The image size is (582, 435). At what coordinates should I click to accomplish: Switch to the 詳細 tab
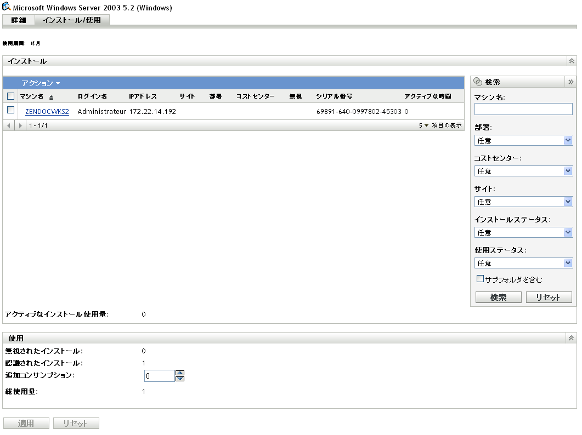tap(19, 20)
